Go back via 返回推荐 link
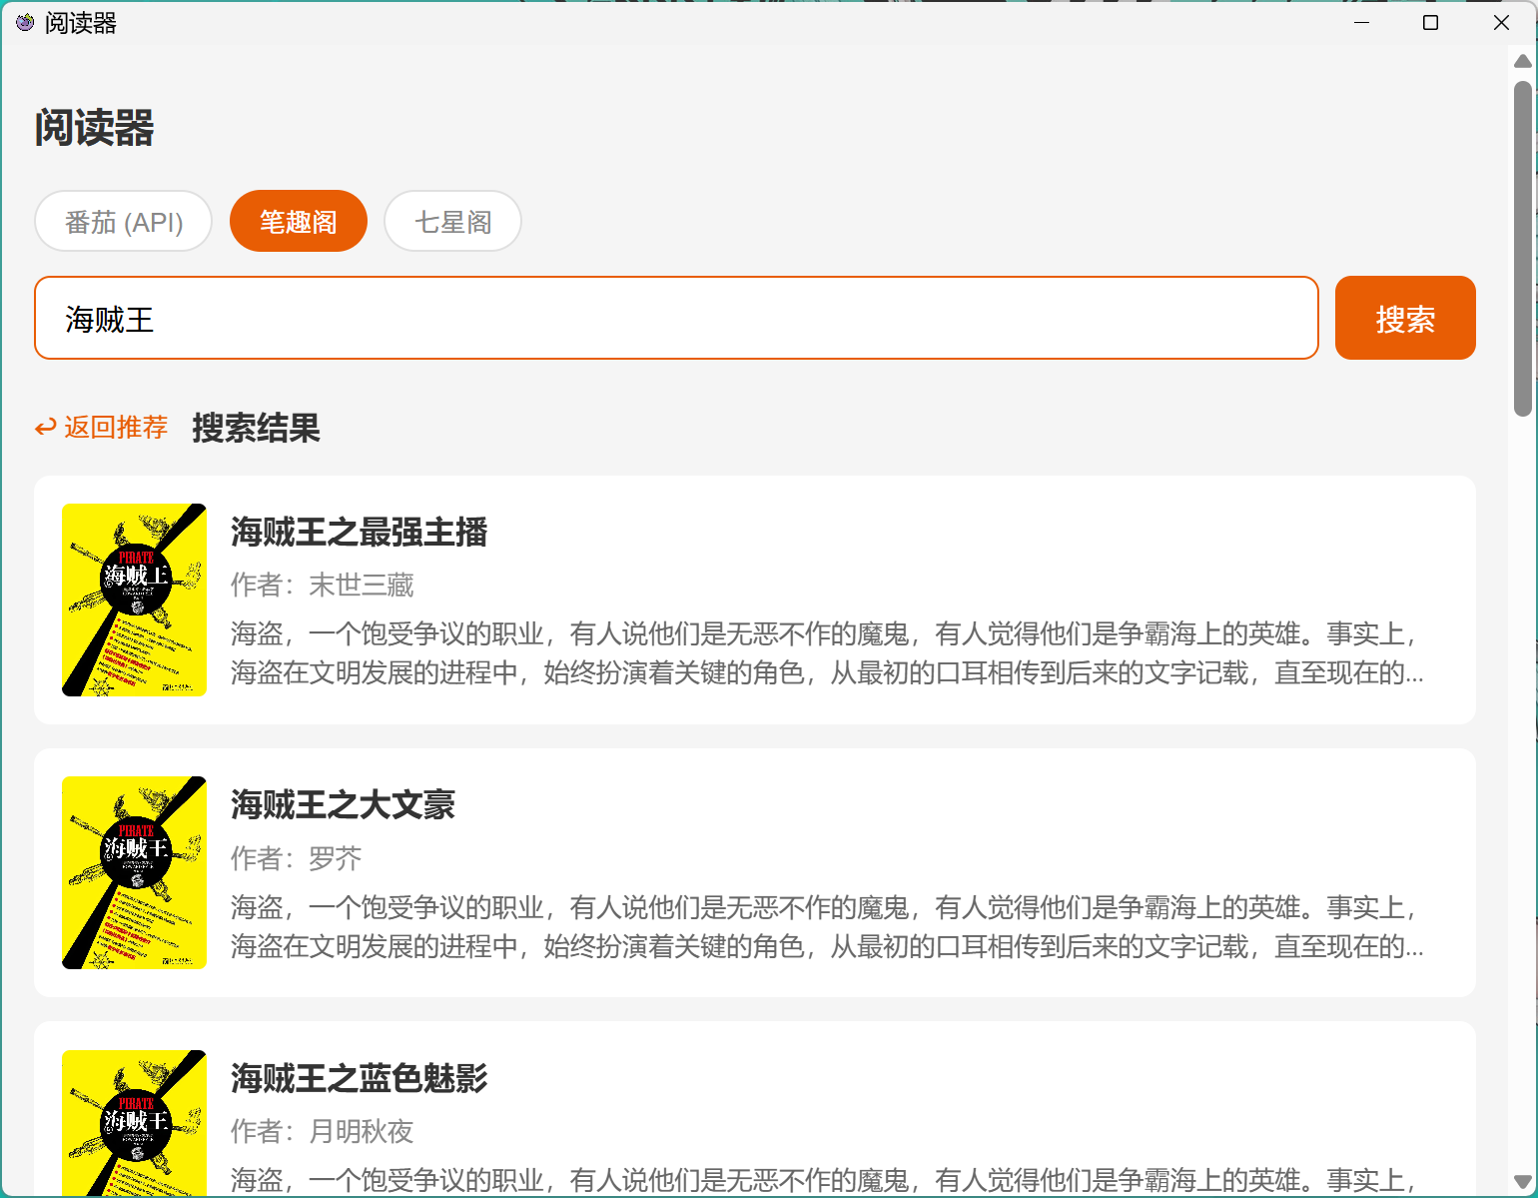This screenshot has height=1198, width=1538. pyautogui.click(x=101, y=428)
